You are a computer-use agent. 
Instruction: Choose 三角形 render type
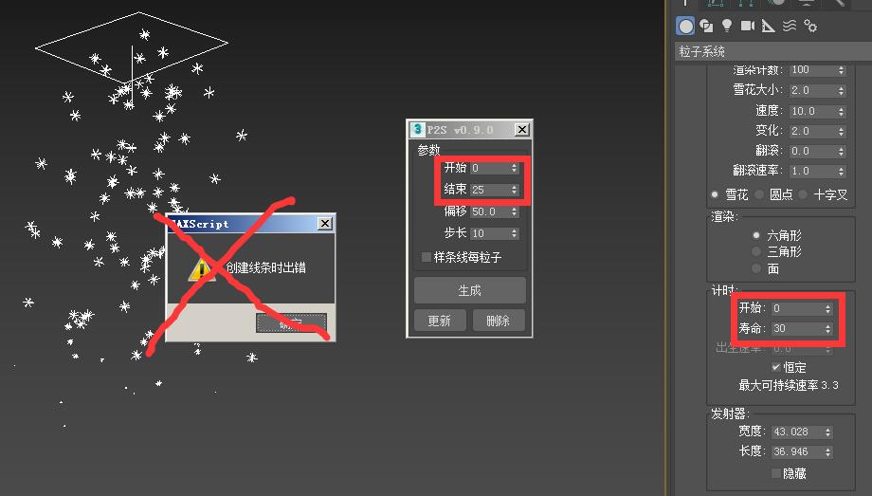pos(755,251)
